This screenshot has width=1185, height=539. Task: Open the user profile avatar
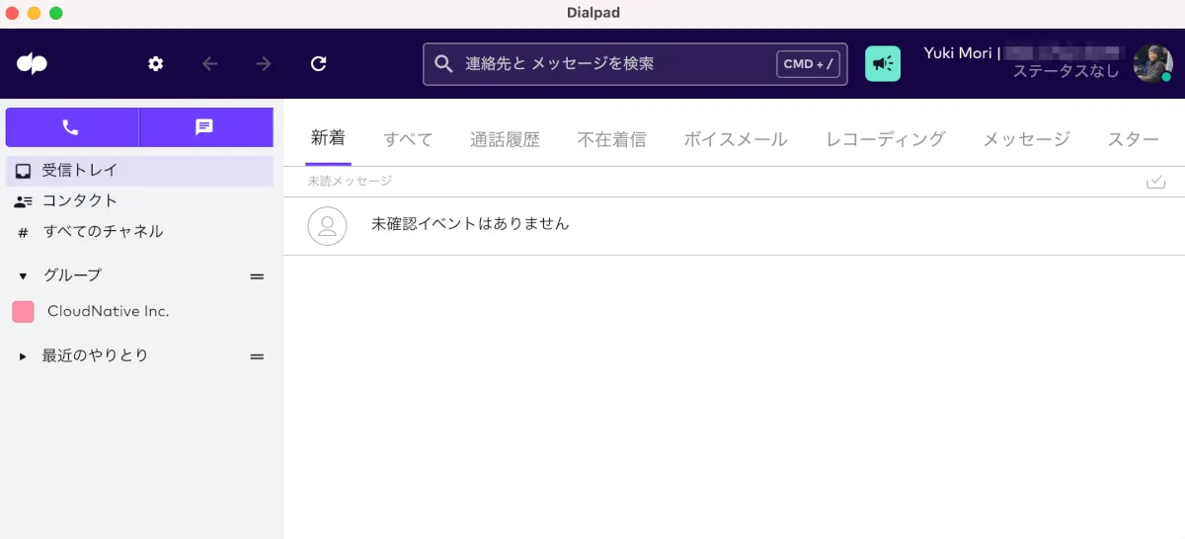point(1152,64)
